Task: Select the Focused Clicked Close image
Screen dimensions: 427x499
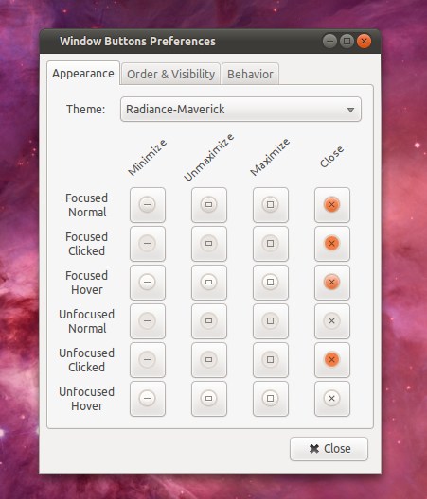Action: (x=332, y=244)
